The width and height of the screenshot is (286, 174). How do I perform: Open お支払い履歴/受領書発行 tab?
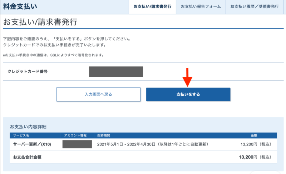255,7
